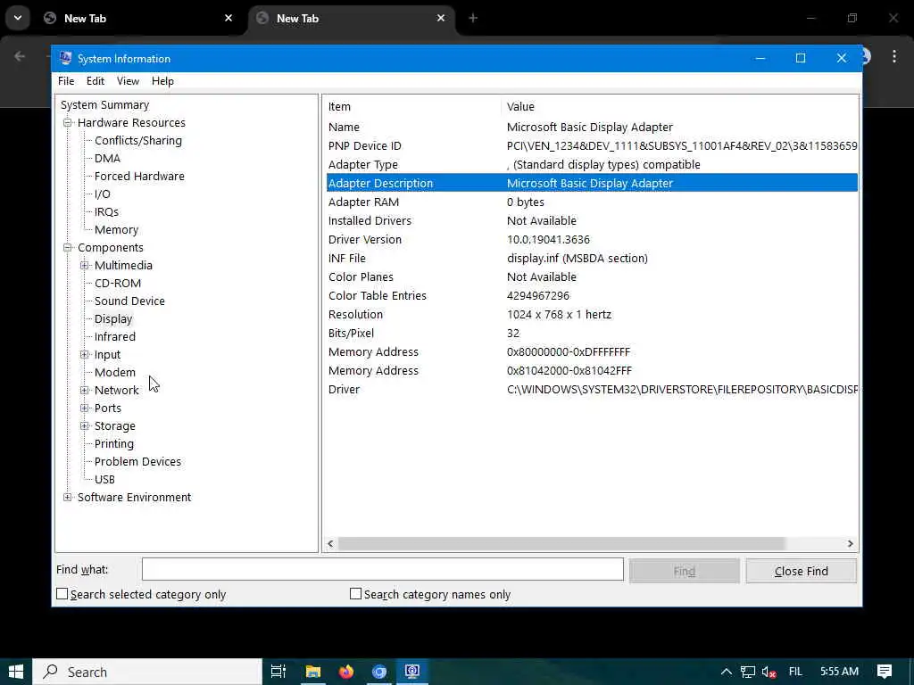
Task: Select System Summary in the tree
Action: click(x=105, y=105)
